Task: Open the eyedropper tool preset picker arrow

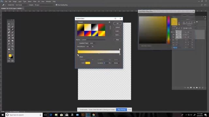Action: tap(5, 5)
